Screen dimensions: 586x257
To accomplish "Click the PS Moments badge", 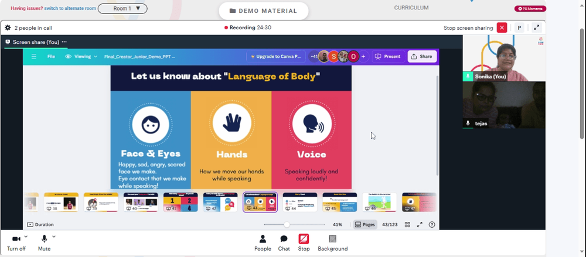I will click(x=530, y=9).
